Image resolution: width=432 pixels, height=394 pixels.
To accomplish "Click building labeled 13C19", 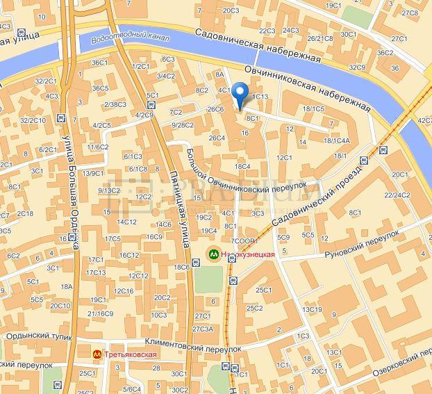I will coord(312,310).
